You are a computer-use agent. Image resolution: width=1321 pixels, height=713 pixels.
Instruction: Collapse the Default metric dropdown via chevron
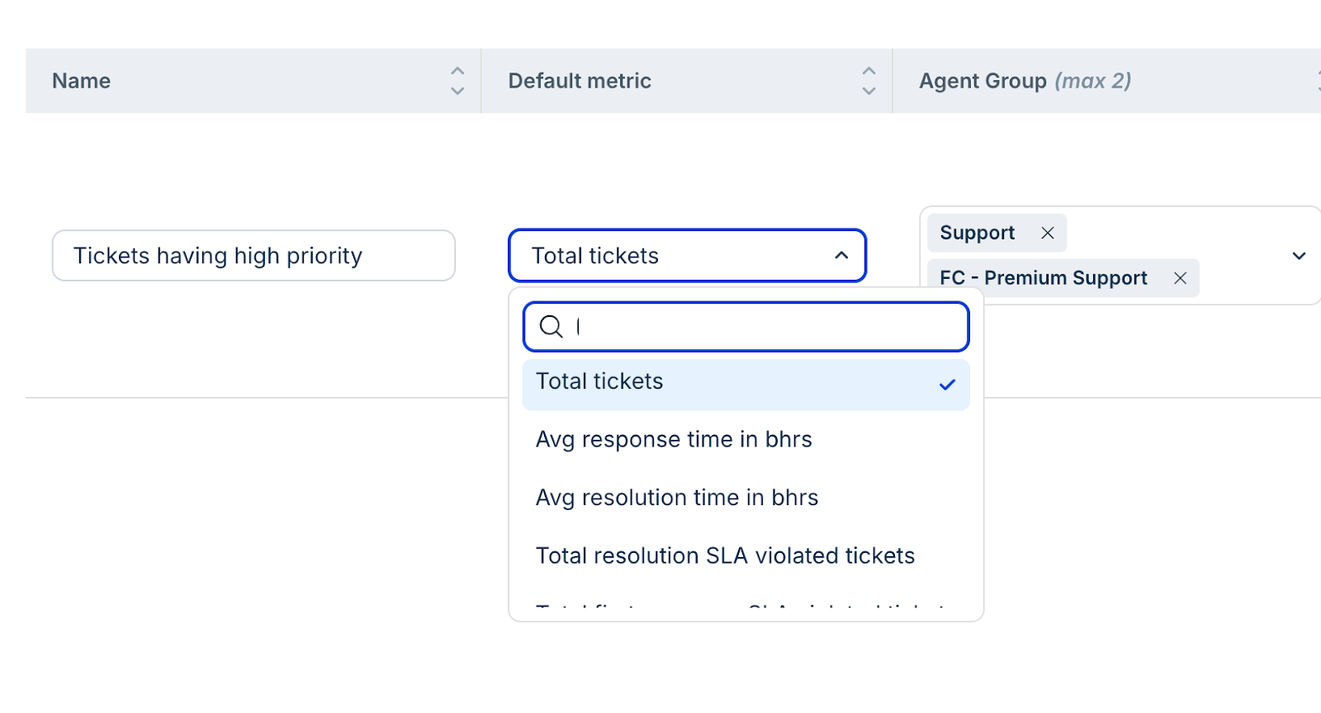tap(841, 256)
